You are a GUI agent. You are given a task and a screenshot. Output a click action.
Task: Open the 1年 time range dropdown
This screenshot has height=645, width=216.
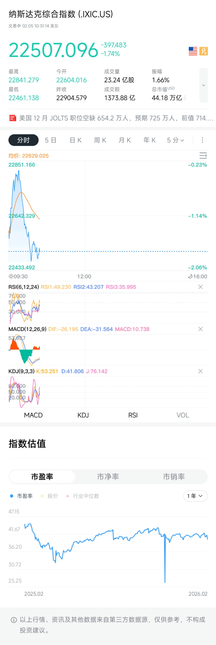tap(195, 496)
